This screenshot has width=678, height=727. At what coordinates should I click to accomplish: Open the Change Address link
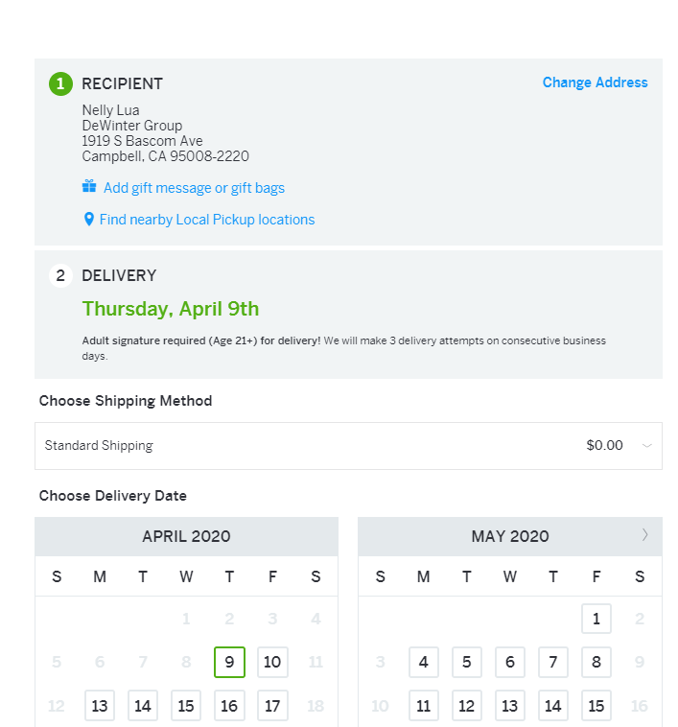pos(595,82)
